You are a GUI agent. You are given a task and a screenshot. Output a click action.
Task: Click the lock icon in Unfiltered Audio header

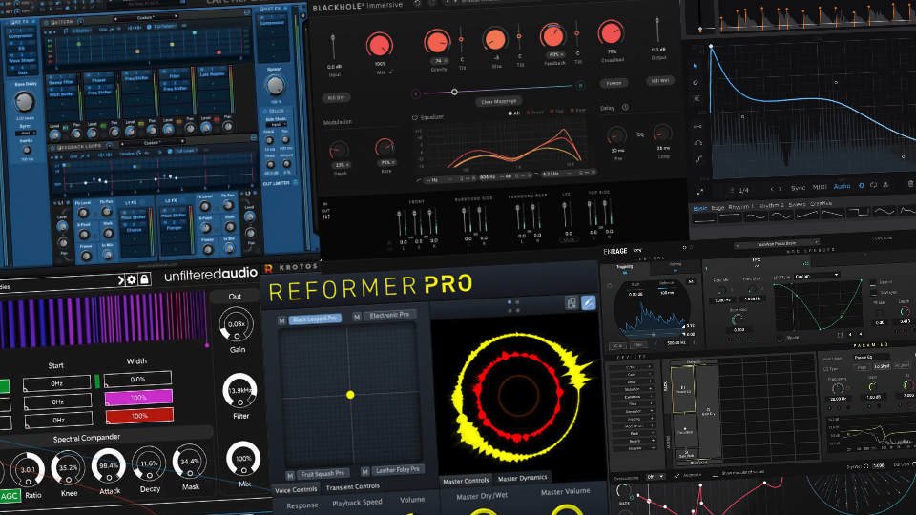coord(144,279)
